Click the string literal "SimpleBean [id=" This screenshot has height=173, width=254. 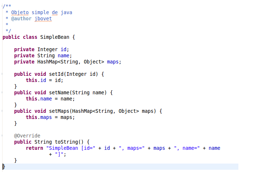pos(71,148)
